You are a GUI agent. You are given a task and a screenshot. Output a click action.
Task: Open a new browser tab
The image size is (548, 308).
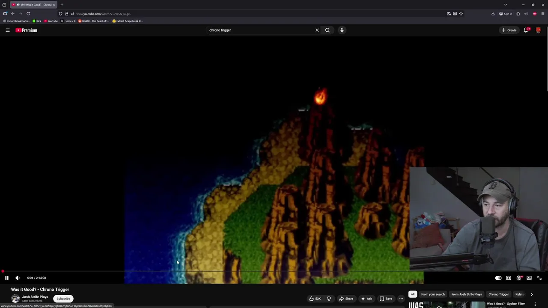point(62,5)
